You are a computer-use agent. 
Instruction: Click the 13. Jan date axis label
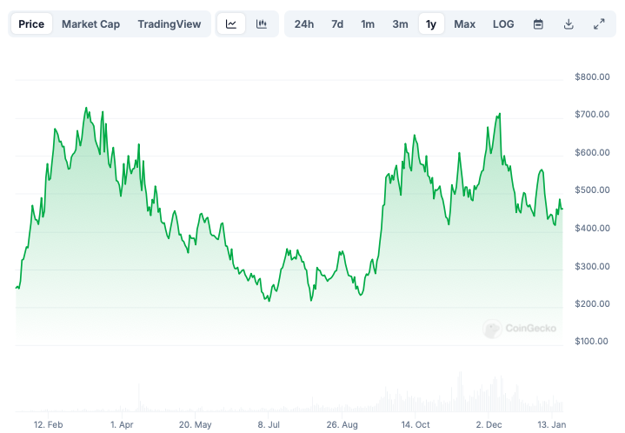(552, 424)
